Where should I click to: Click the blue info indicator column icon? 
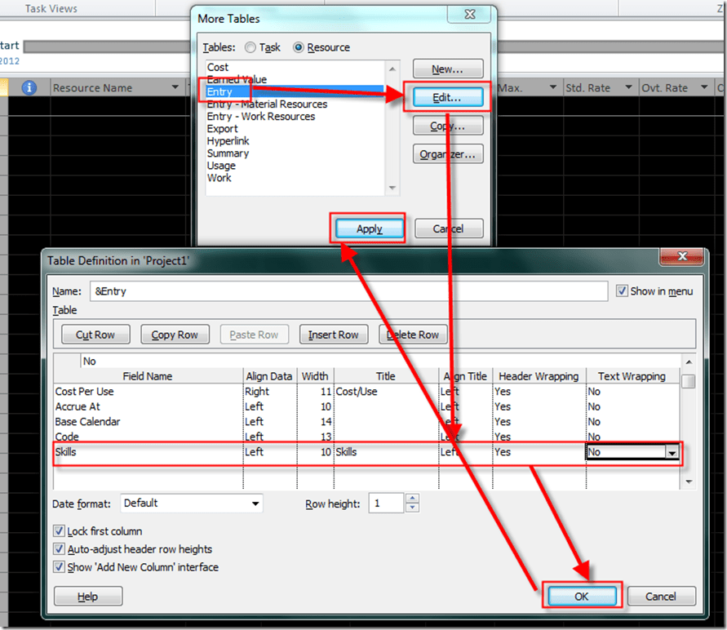[29, 87]
